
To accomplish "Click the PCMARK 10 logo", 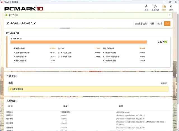I will pyautogui.click(x=24, y=8).
